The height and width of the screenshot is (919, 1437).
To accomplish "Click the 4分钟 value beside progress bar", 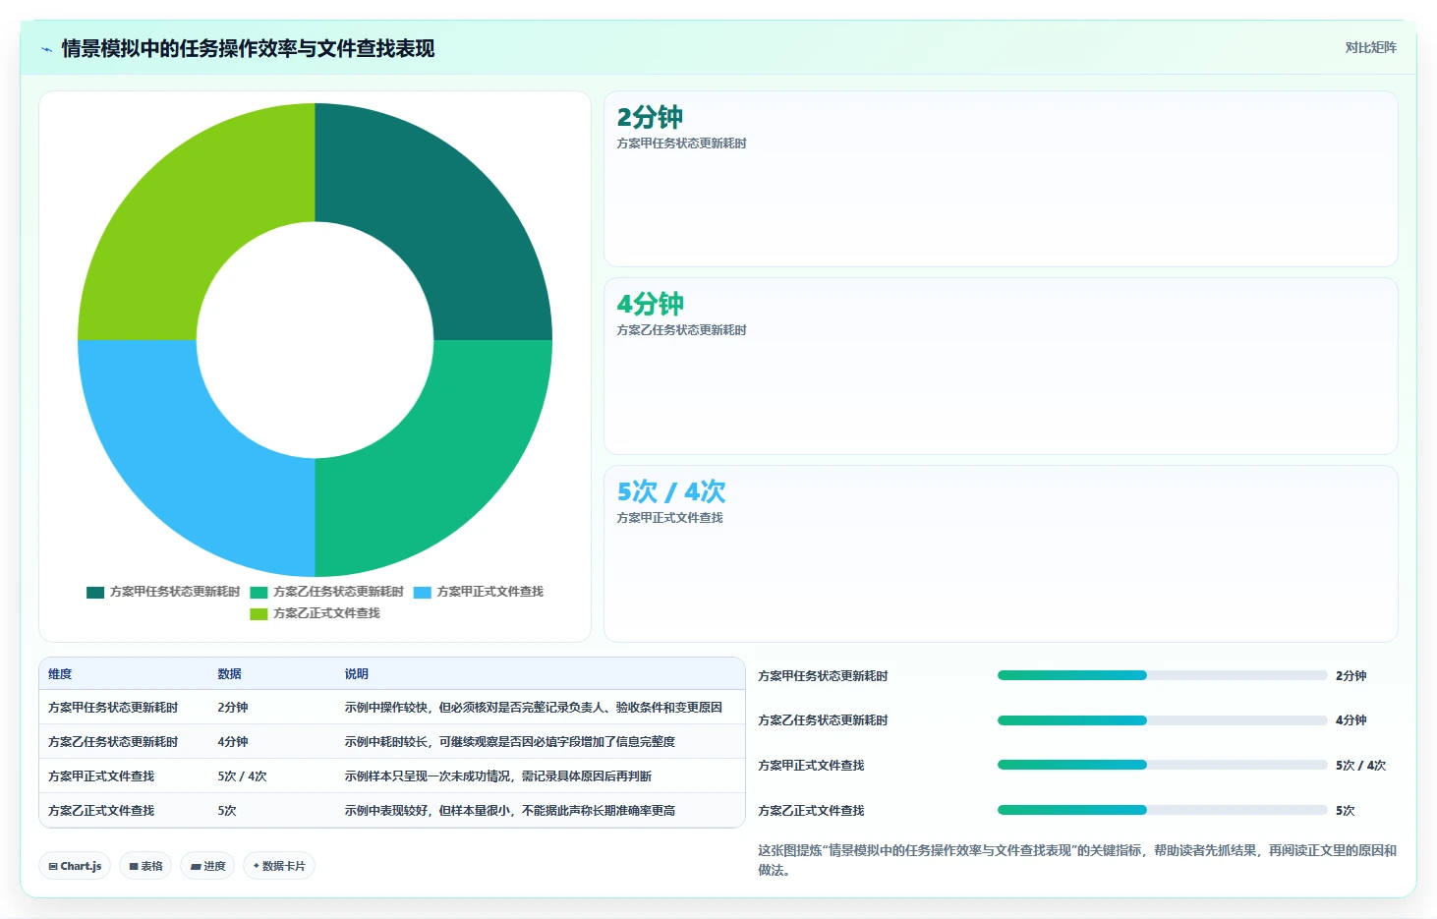I will click(1351, 720).
